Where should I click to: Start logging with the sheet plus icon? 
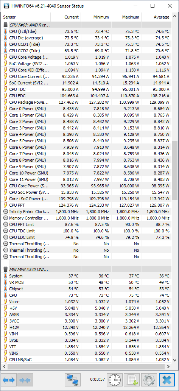(x=132, y=380)
